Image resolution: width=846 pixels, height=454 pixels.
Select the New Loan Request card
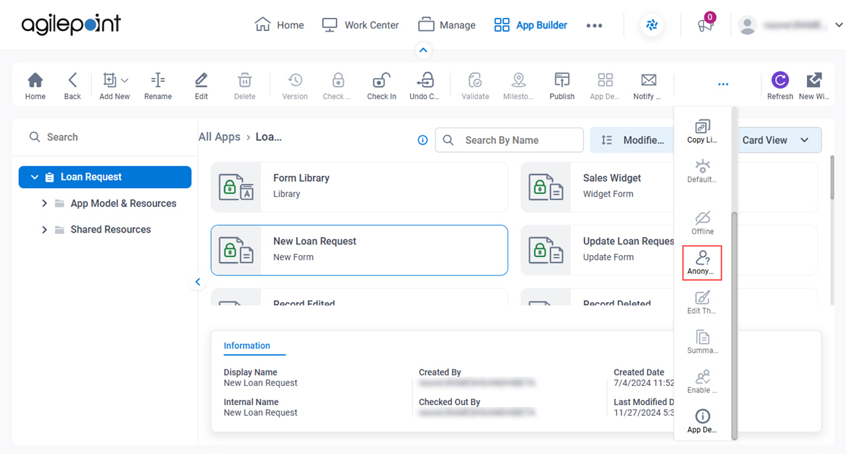359,250
